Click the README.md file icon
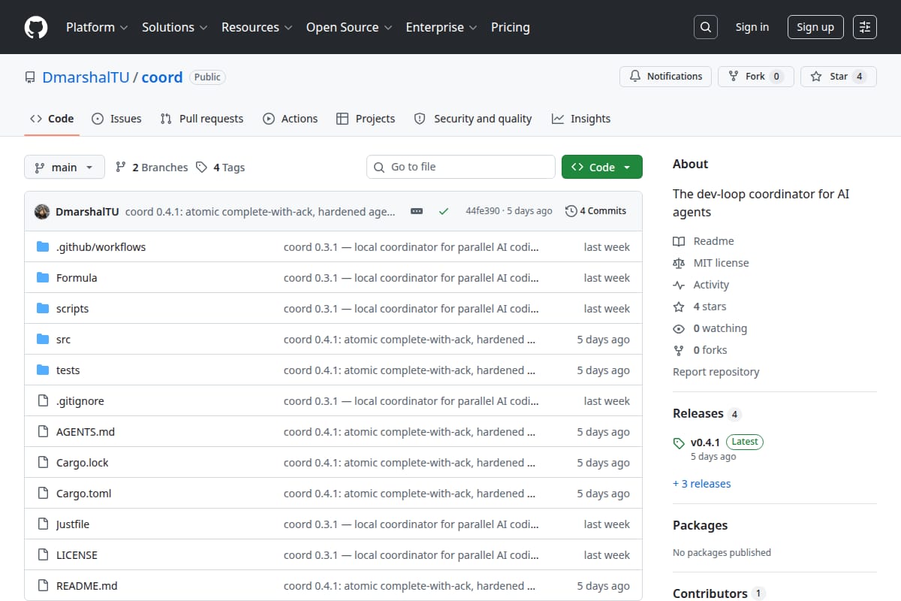Image resolution: width=901 pixels, height=601 pixels. click(43, 586)
